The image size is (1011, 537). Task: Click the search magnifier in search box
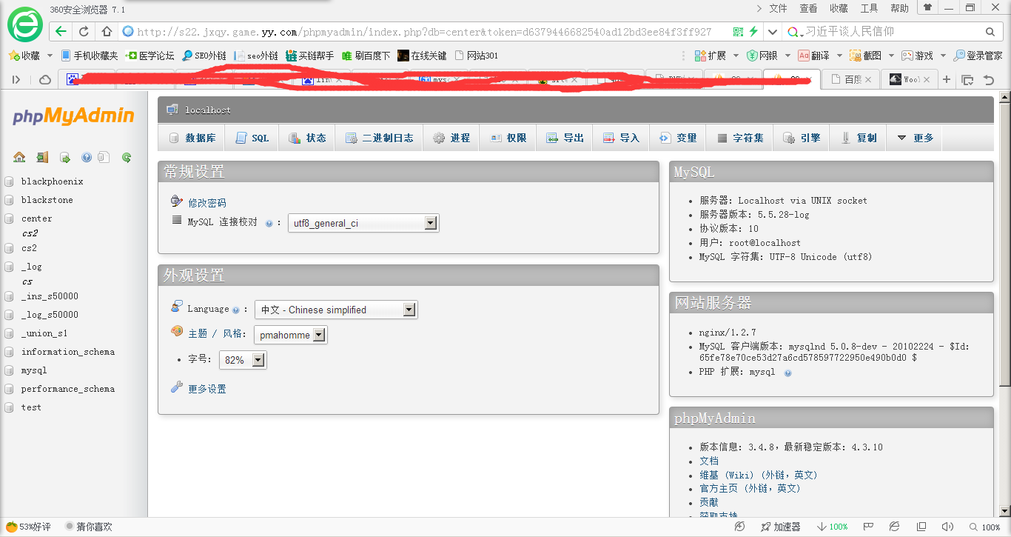click(x=990, y=32)
